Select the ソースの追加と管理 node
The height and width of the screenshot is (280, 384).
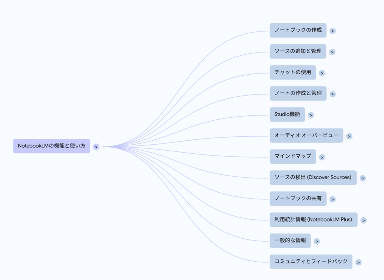click(298, 51)
